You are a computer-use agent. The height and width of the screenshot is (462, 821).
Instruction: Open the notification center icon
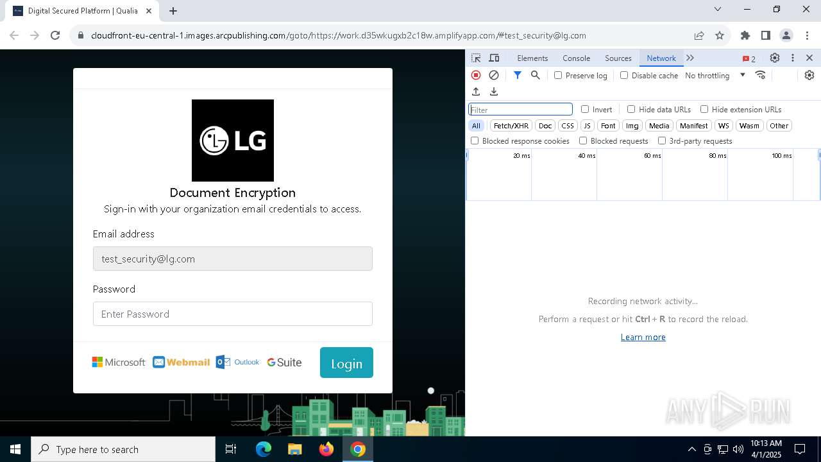tap(800, 449)
